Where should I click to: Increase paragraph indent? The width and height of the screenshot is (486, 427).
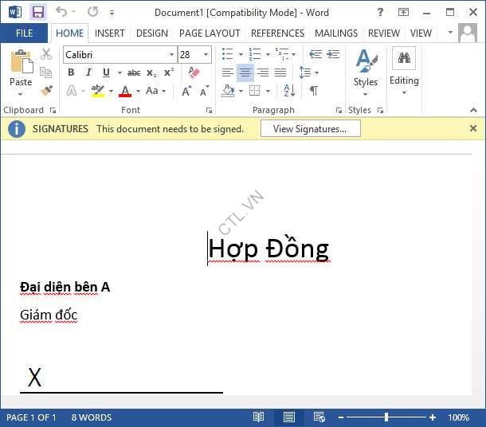[333, 54]
